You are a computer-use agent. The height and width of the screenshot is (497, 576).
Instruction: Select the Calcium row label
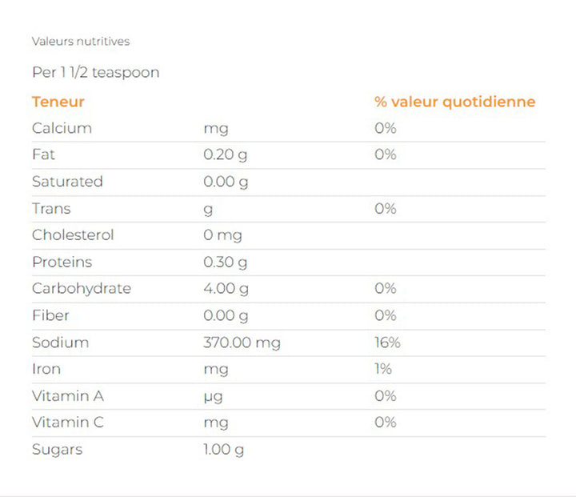tap(62, 128)
